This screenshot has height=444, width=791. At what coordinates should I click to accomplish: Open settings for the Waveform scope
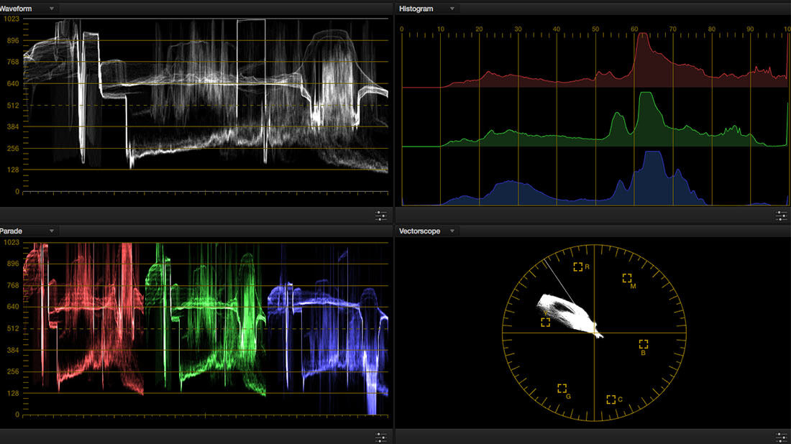tap(380, 215)
